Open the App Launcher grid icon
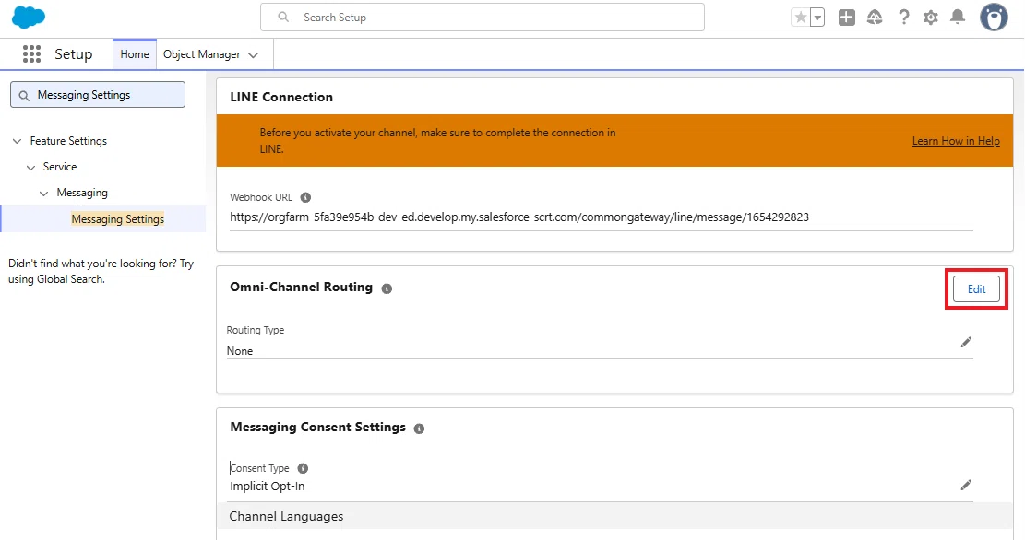 click(x=31, y=54)
